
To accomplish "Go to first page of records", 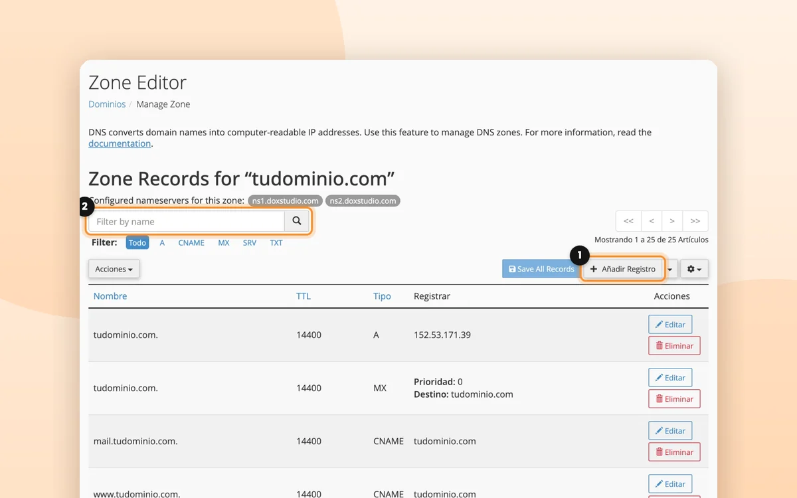I will point(628,221).
